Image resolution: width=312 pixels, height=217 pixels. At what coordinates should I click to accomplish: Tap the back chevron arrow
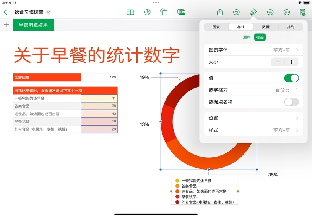point(5,12)
